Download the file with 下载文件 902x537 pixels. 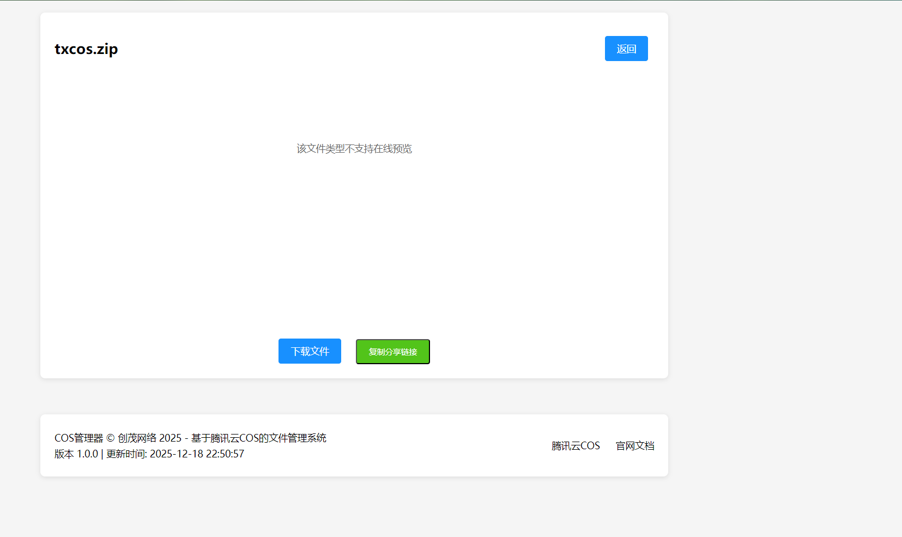tap(310, 351)
